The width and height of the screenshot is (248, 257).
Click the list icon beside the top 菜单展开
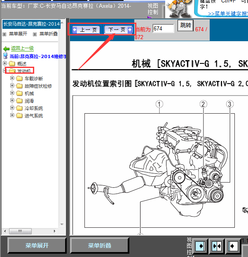pyautogui.click(x=5, y=34)
